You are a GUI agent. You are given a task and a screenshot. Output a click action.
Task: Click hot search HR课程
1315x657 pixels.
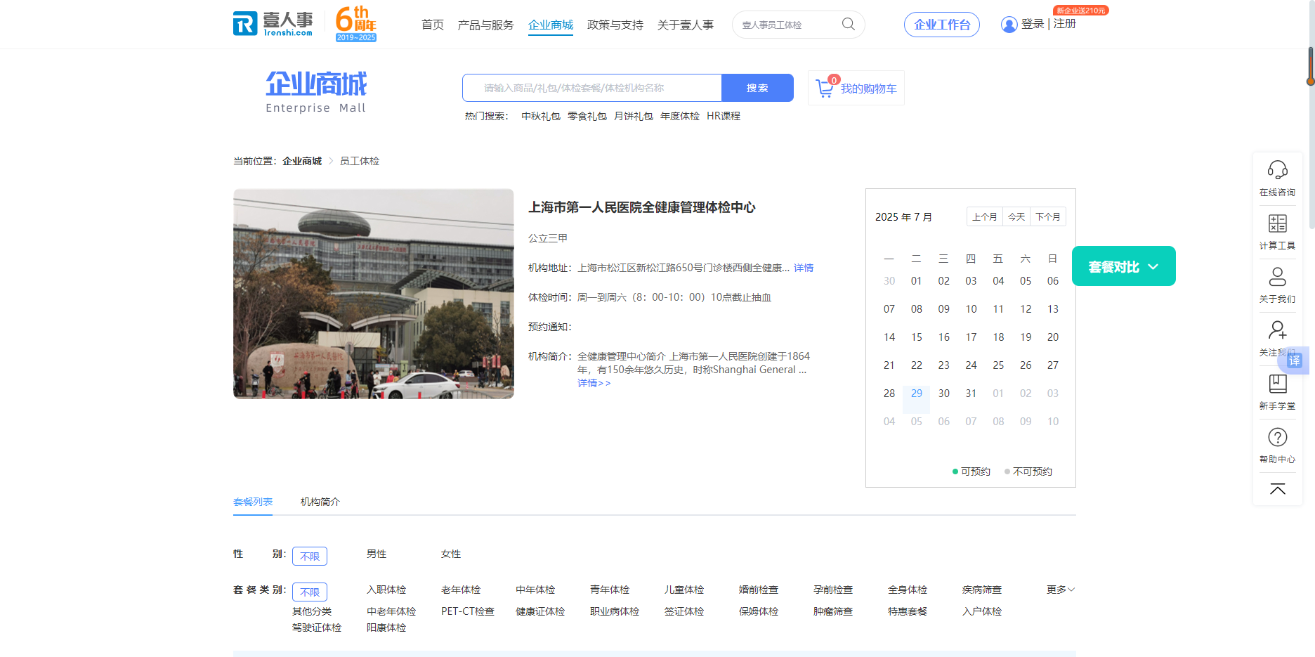pos(724,116)
